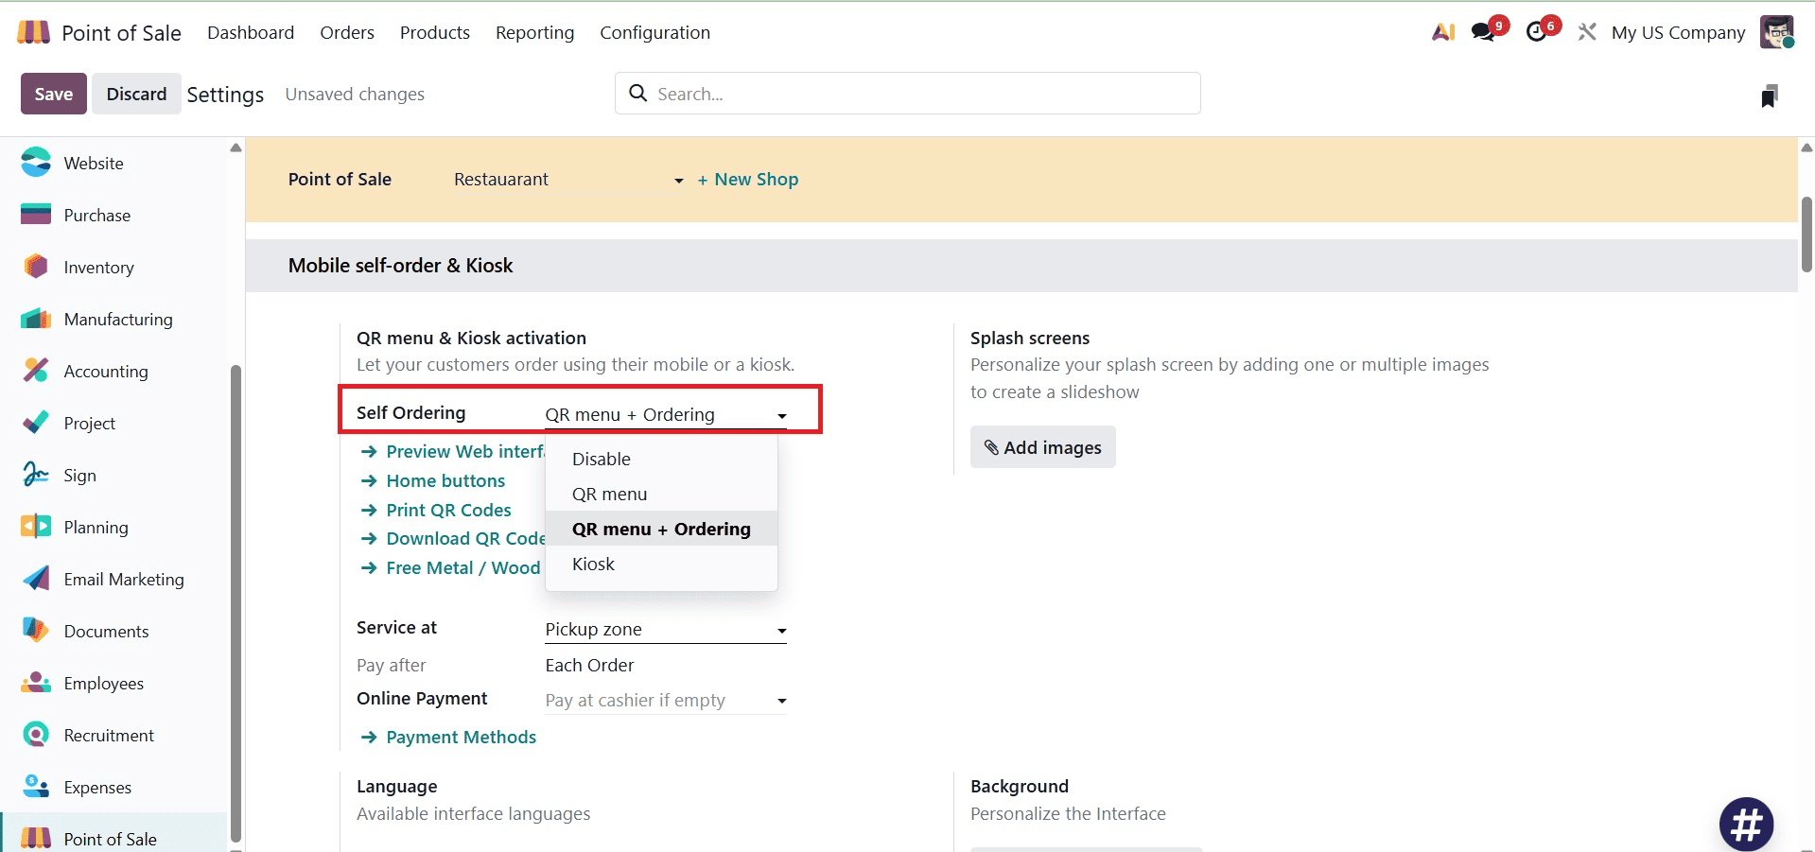Select Disable in Self Ordering dropdown
The height and width of the screenshot is (852, 1815).
(x=661, y=459)
